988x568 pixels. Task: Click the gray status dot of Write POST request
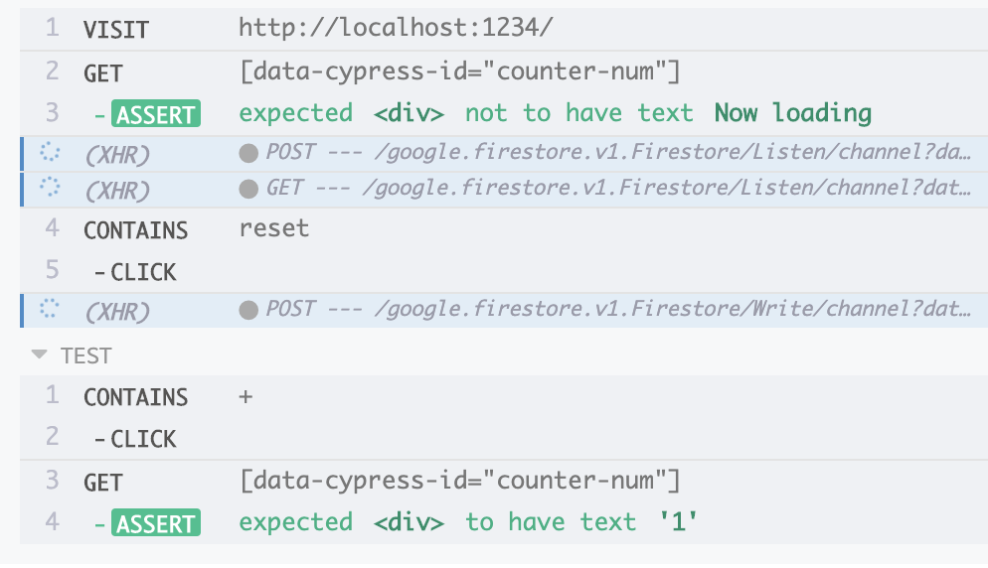[248, 310]
